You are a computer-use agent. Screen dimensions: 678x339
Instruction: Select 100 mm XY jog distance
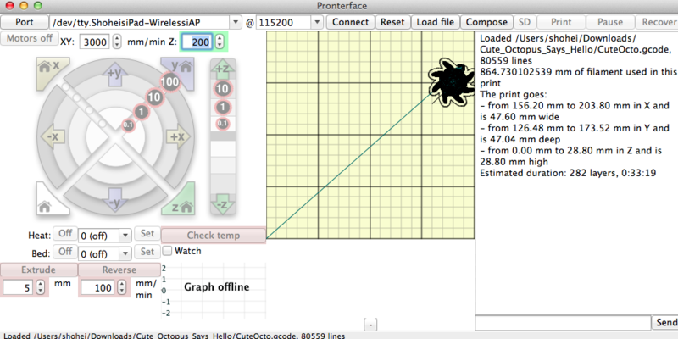click(x=170, y=81)
